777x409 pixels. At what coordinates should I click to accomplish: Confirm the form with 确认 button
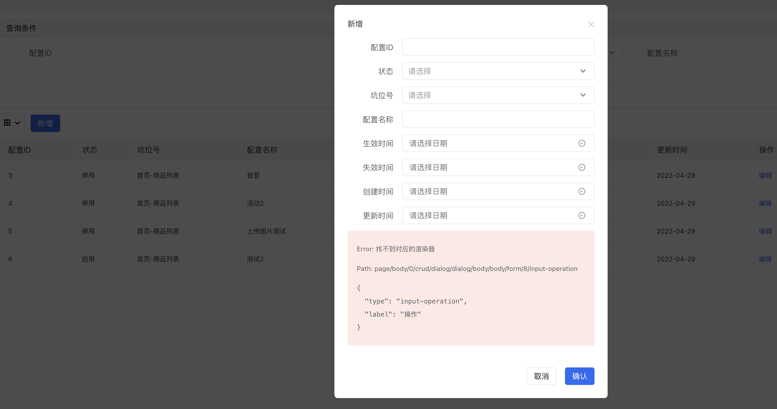point(579,376)
